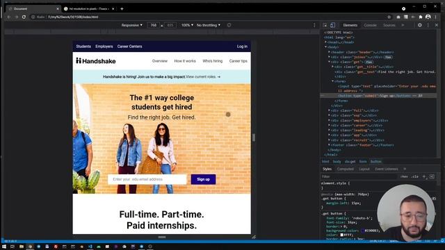The width and height of the screenshot is (445, 250).
Task: Open device toolbar three-dot menu
Action: point(314,25)
